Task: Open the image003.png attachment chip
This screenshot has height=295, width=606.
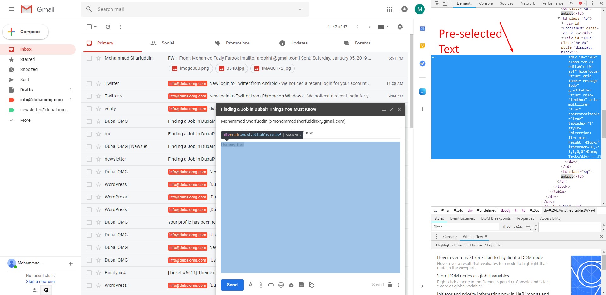Action: (191, 68)
